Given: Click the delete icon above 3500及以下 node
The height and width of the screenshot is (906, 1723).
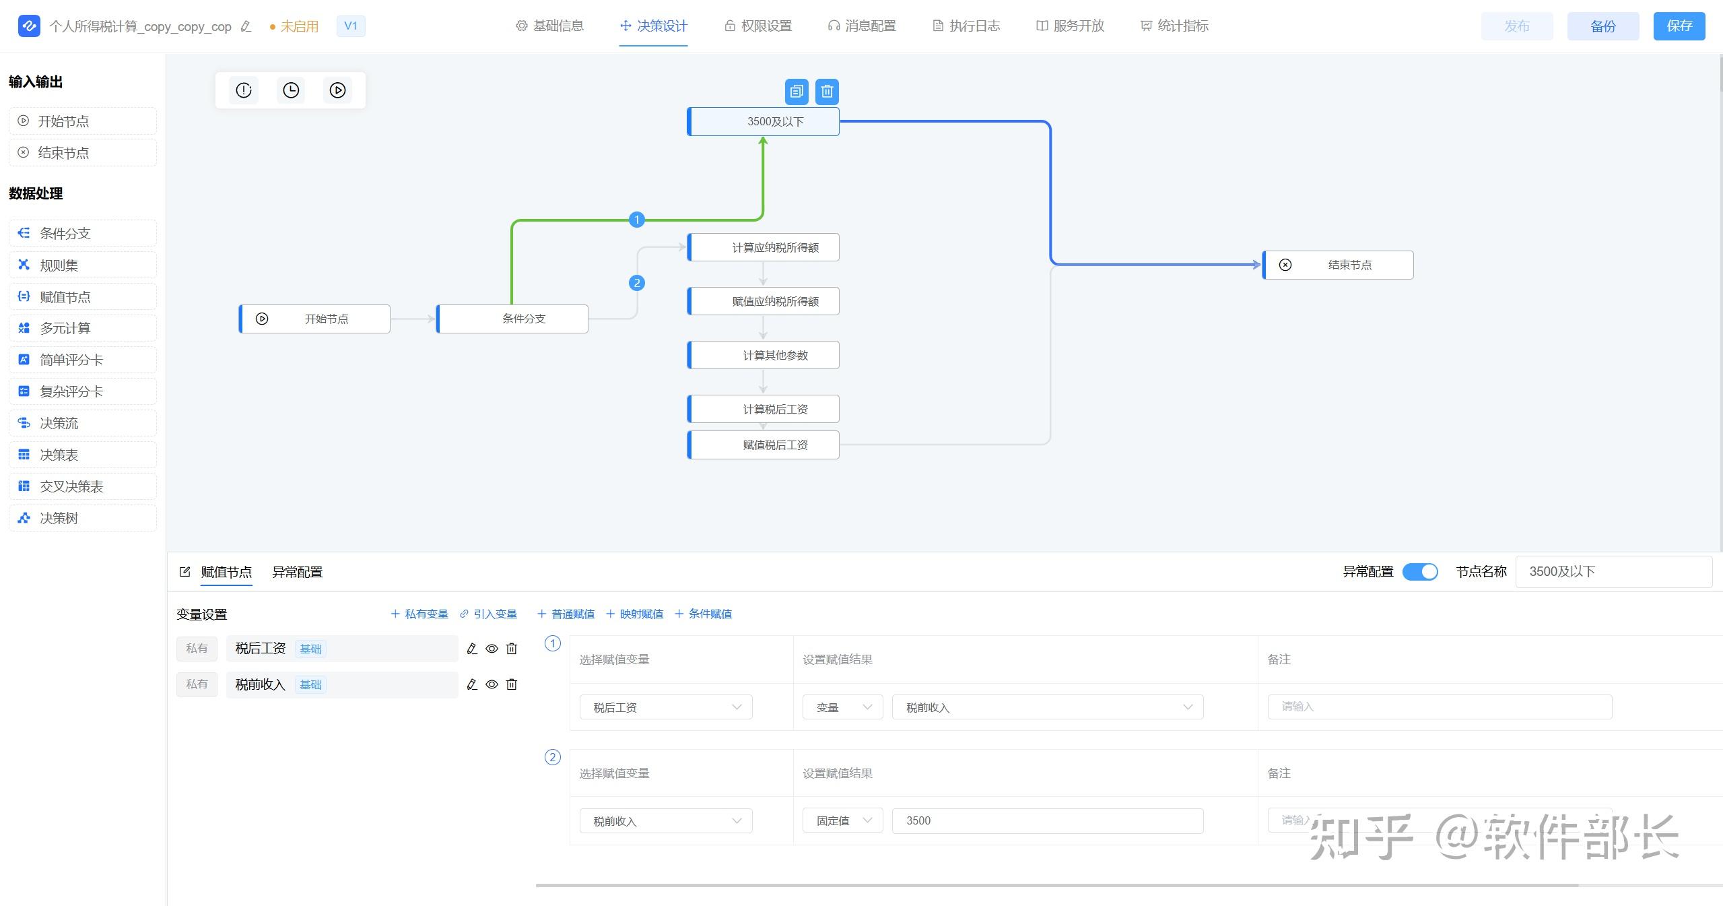Looking at the screenshot, I should (827, 91).
